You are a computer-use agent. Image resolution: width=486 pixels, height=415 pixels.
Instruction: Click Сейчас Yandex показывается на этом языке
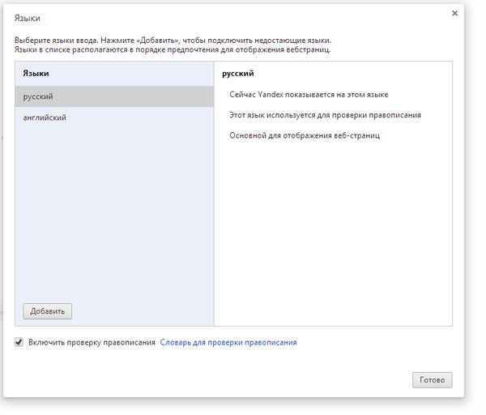pos(309,95)
